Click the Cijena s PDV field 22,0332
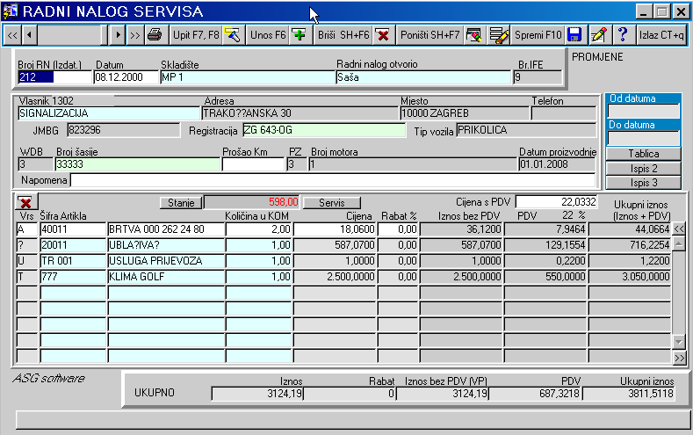 click(x=557, y=202)
